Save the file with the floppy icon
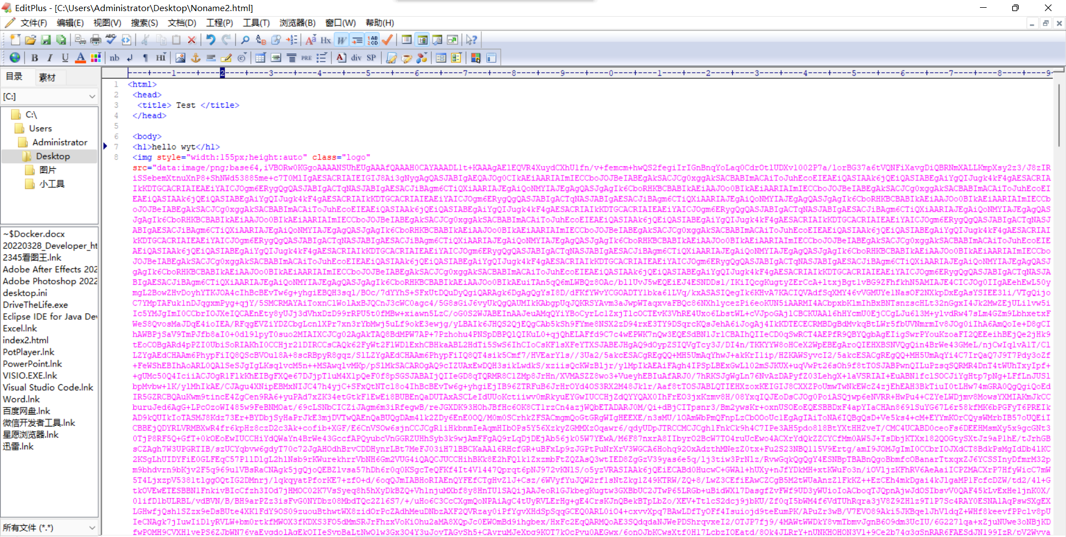 (x=46, y=40)
